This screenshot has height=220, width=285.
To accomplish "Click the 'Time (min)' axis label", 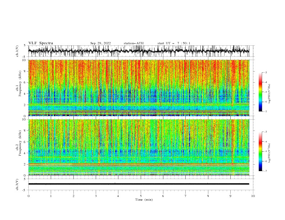I will click(x=144, y=200).
